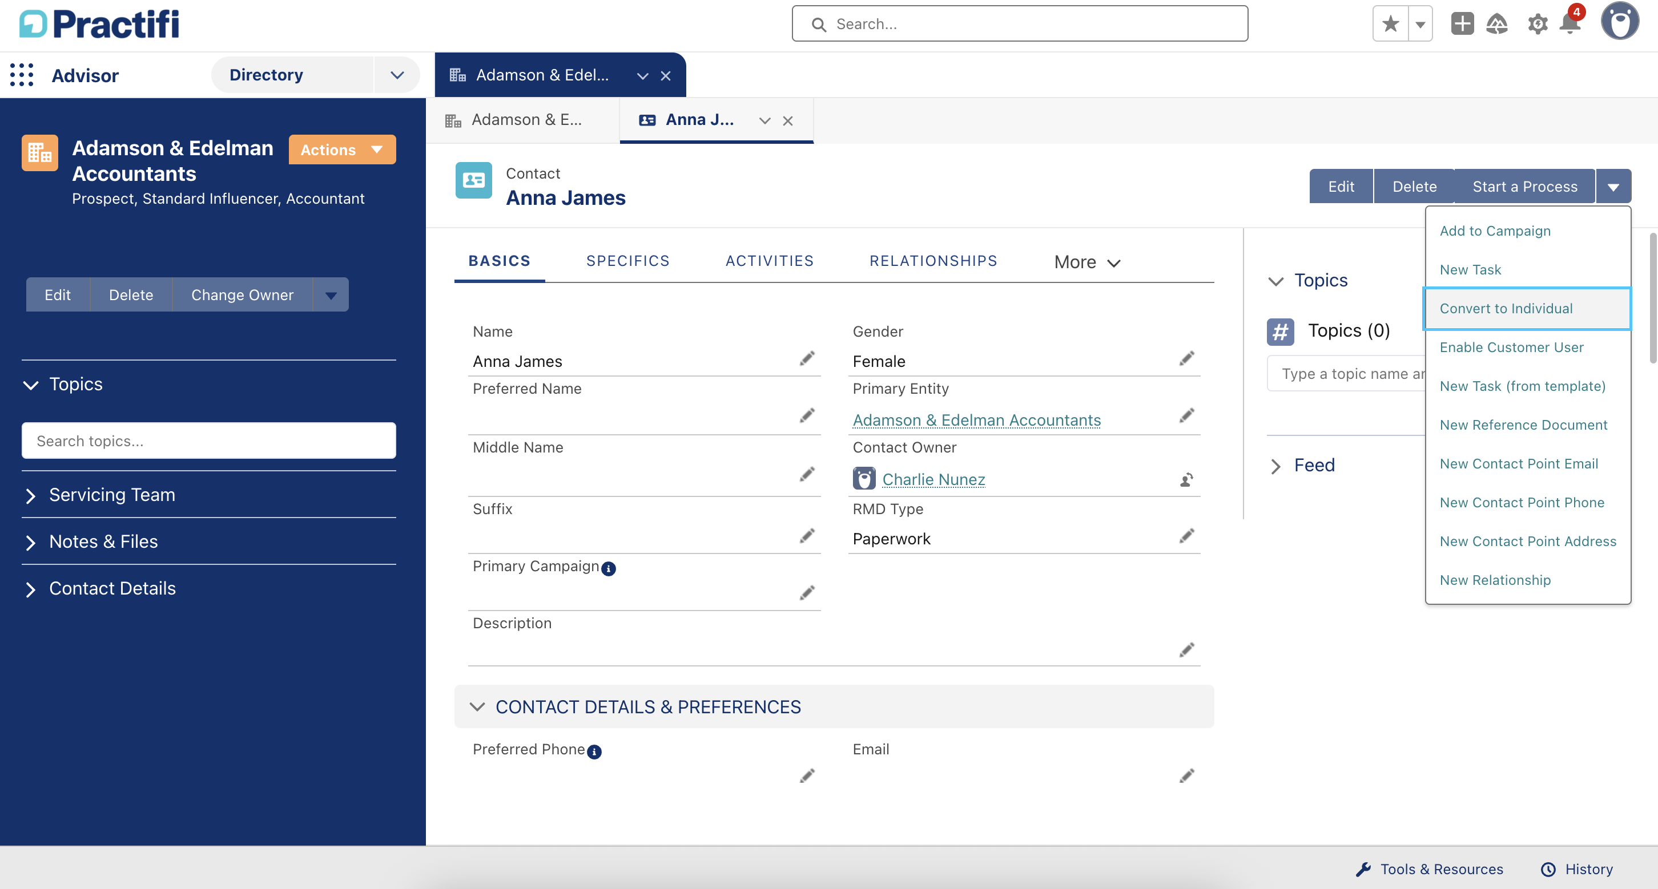Click the change owner icon beside Charlie Nunez
Viewport: 1658px width, 889px height.
click(x=1186, y=480)
